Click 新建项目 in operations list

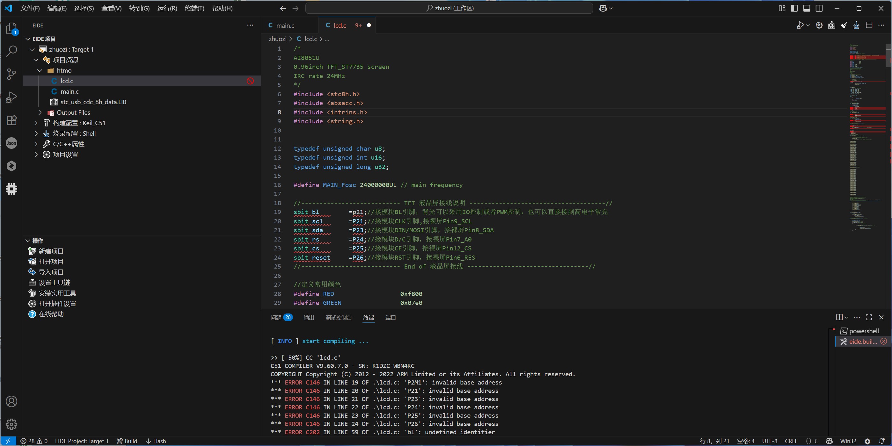pos(51,251)
